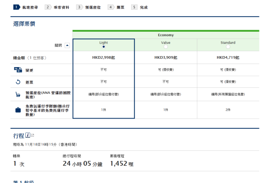Click the current time line 11月18日16時15分

pyautogui.click(x=45, y=144)
